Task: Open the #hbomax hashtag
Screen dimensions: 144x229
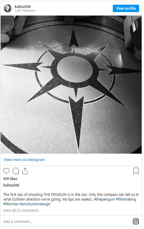Action: pyautogui.click(x=11, y=204)
